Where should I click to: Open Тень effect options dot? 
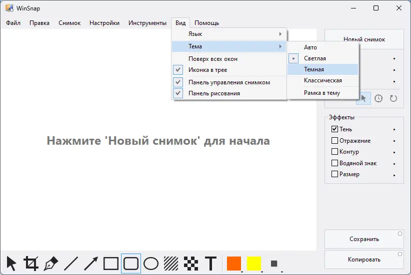click(x=394, y=129)
